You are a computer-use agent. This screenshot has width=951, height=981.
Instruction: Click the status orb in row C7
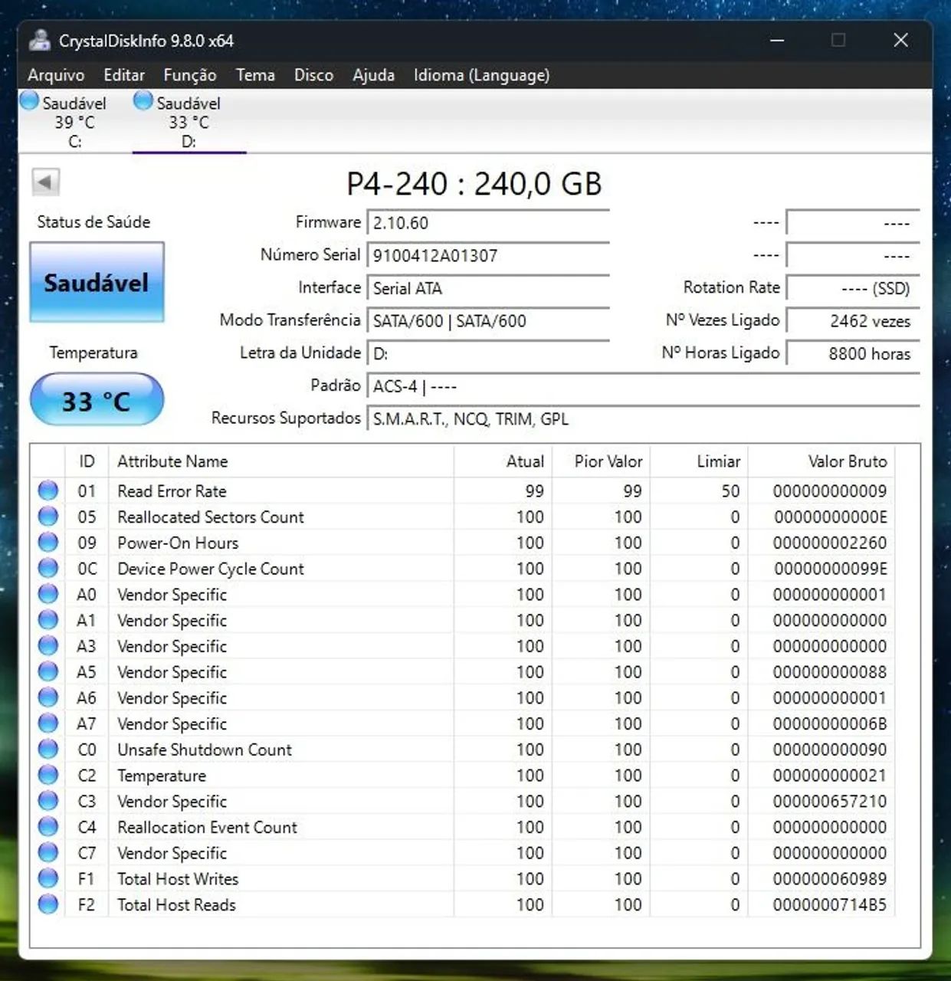point(48,853)
